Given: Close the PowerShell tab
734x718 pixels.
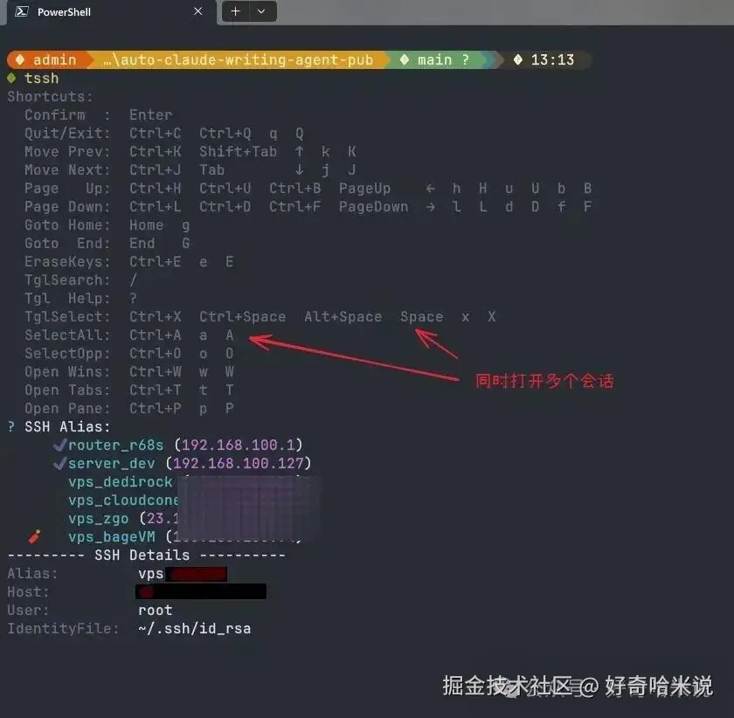Looking at the screenshot, I should click(198, 11).
